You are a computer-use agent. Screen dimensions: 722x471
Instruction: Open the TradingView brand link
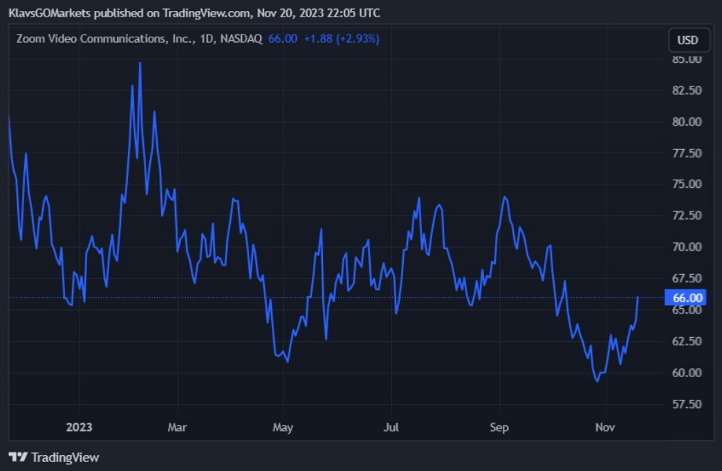(x=54, y=457)
